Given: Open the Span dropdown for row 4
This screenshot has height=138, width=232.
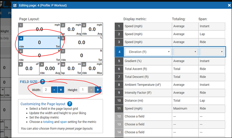Looking at the screenshot, I should [x=212, y=52].
